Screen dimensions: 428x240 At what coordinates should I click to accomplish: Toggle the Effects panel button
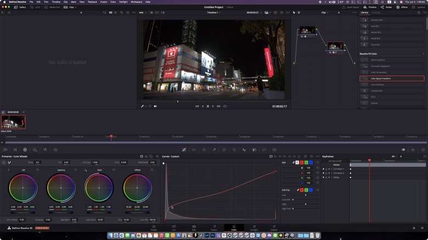[402, 7]
